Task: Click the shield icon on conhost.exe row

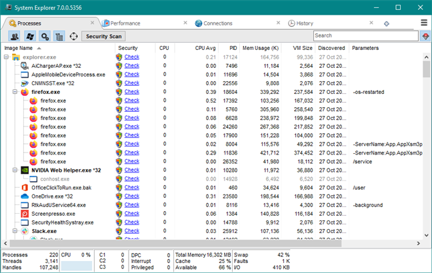Action: pos(119,179)
